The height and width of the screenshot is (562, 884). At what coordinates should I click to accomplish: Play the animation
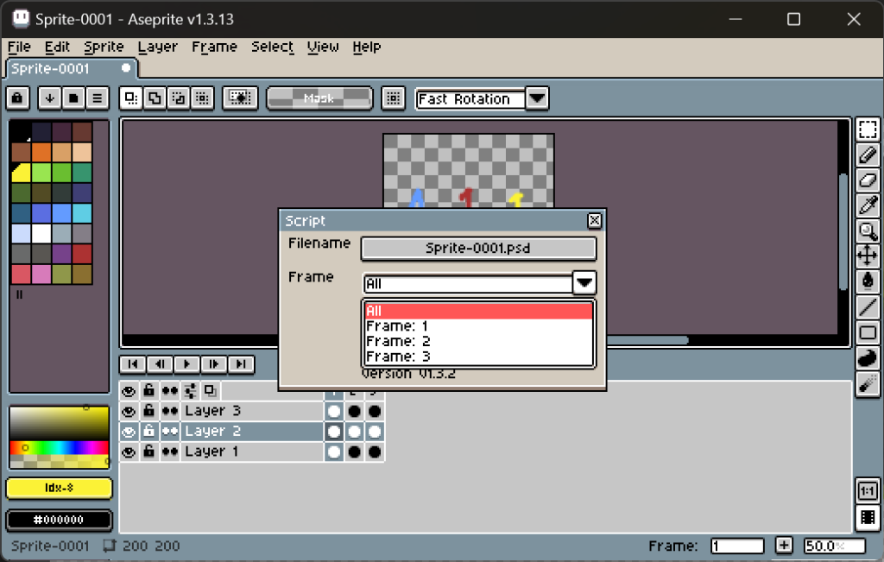[x=187, y=364]
